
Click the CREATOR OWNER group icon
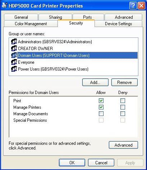14,49
